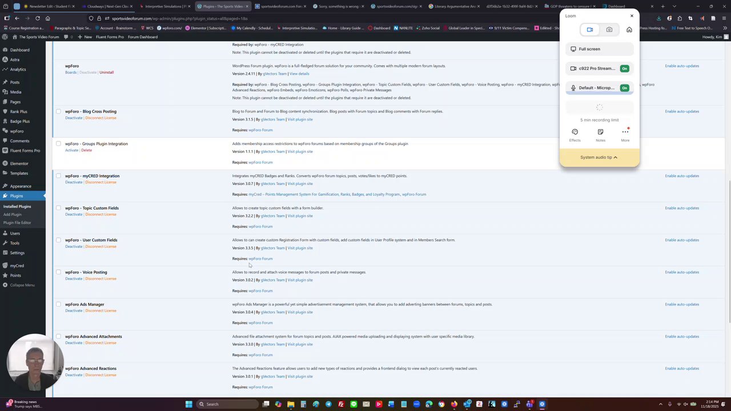Click the Users sidebar icon
Viewport: 731px width, 411px height.
click(5, 233)
